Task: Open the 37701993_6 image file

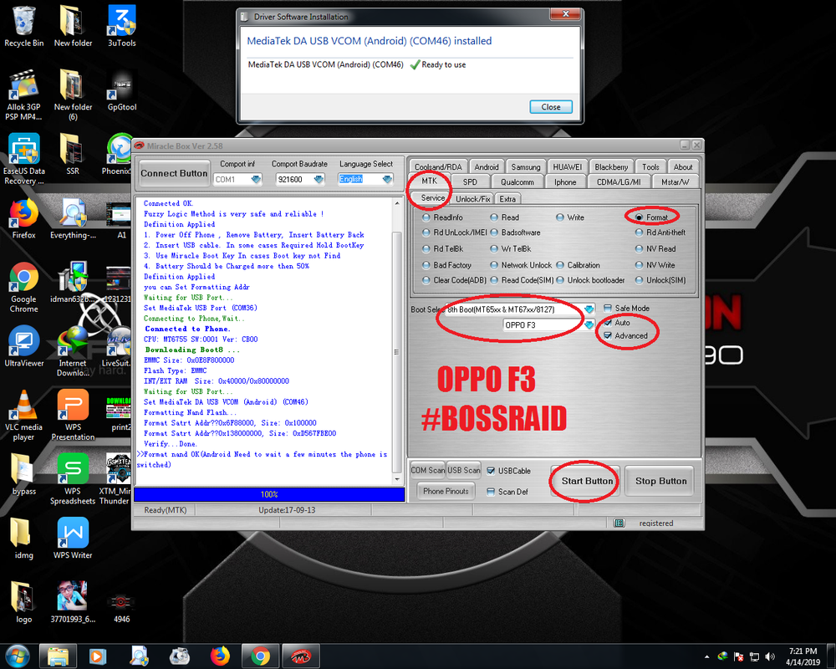Action: click(x=73, y=603)
